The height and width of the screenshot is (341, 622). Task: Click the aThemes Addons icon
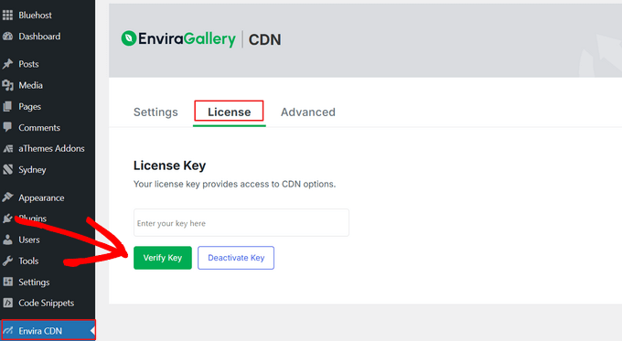coord(7,149)
